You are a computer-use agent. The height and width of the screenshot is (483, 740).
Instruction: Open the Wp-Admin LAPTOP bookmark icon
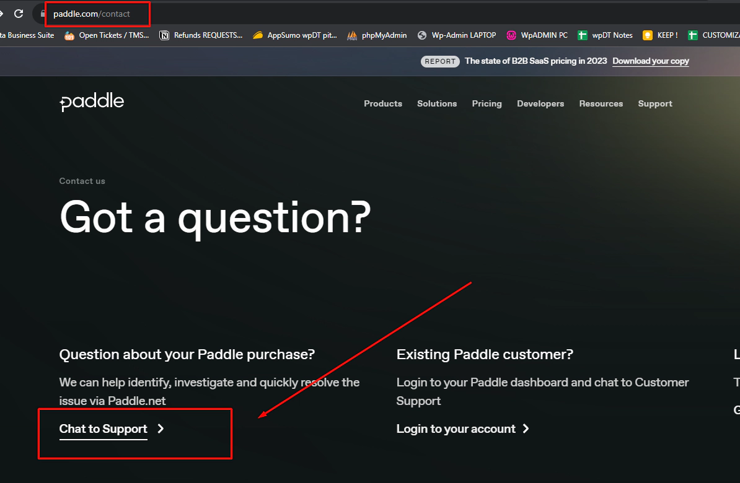click(422, 35)
